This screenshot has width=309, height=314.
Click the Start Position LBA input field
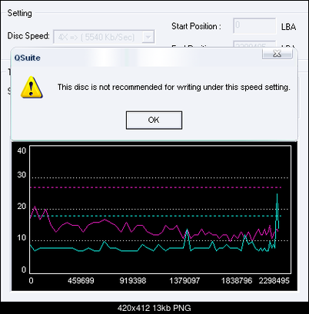[x=254, y=25]
